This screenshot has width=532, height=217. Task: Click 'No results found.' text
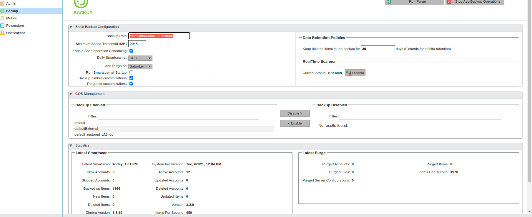pyautogui.click(x=333, y=126)
